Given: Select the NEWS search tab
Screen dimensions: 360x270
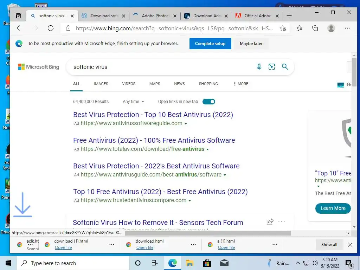Looking at the screenshot, I should pos(180,84).
